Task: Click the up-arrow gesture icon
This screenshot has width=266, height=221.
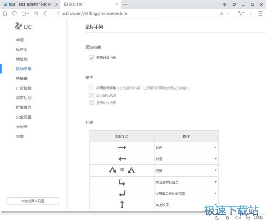Action: click(x=122, y=204)
